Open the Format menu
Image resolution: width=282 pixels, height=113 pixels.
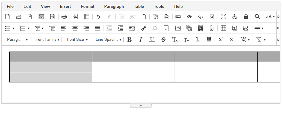tap(87, 6)
